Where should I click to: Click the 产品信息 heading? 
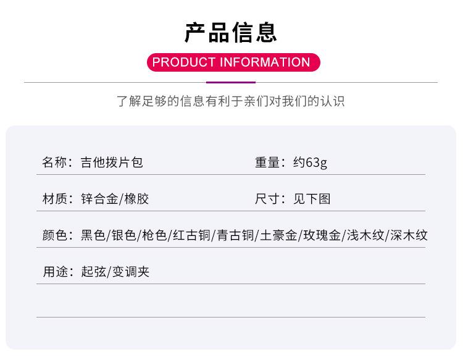click(x=231, y=32)
